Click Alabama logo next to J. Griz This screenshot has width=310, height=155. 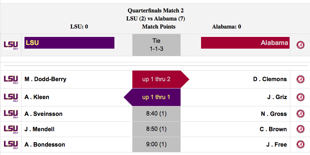(x=300, y=97)
